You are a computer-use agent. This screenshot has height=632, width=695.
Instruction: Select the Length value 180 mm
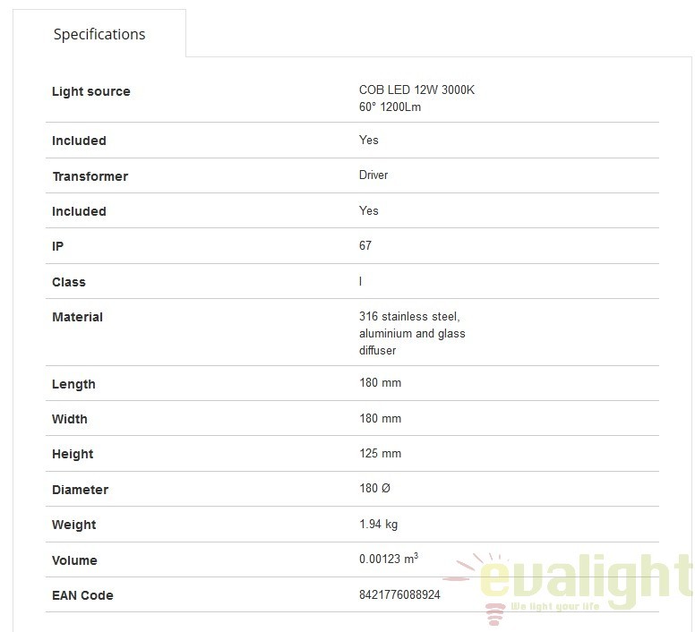click(380, 382)
